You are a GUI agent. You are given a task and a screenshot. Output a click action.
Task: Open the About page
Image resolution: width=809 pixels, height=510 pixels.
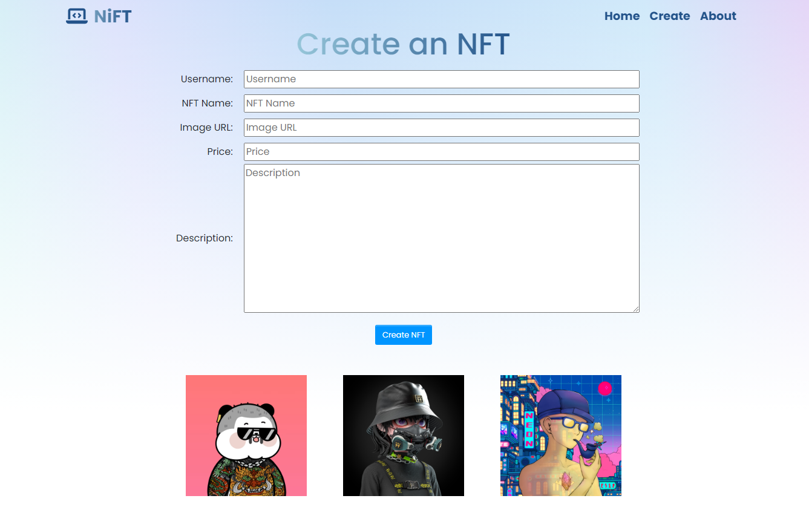click(x=718, y=16)
